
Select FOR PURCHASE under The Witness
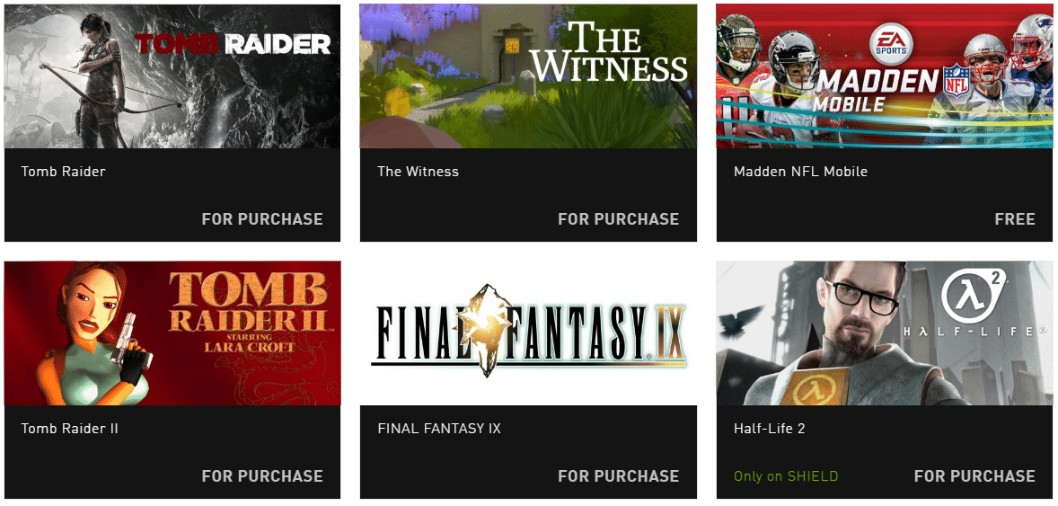pos(619,219)
